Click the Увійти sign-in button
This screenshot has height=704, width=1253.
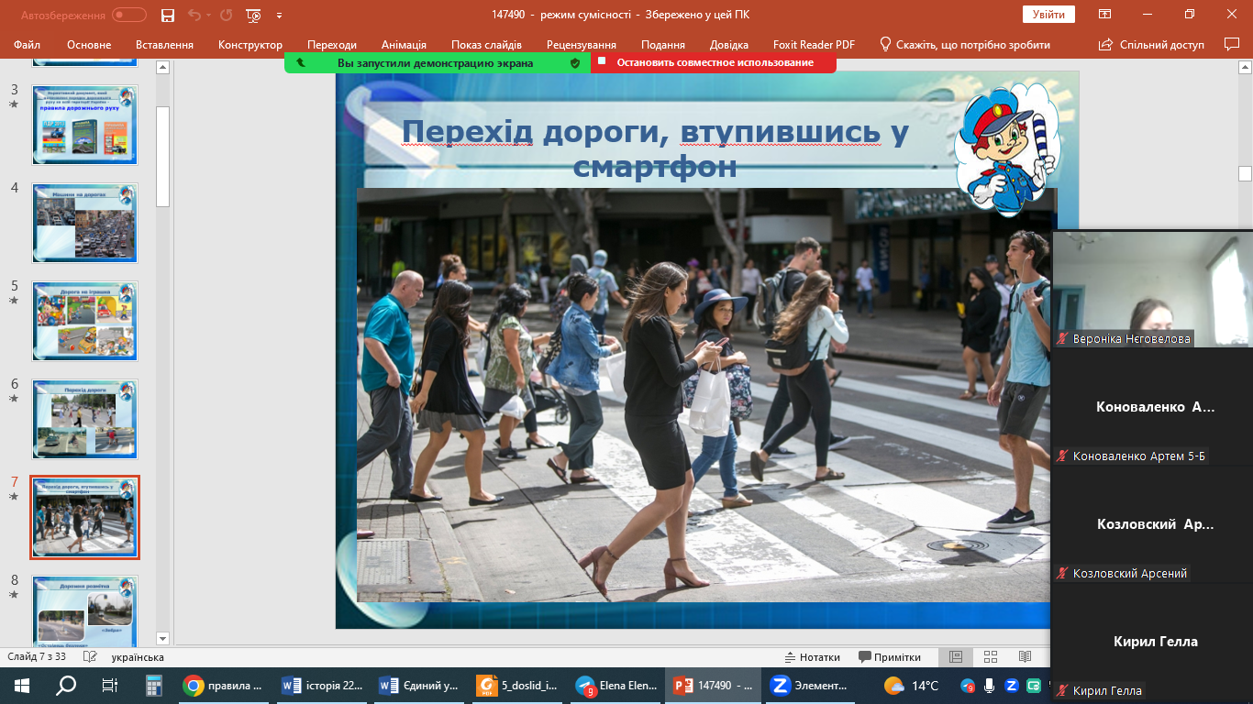click(1048, 15)
